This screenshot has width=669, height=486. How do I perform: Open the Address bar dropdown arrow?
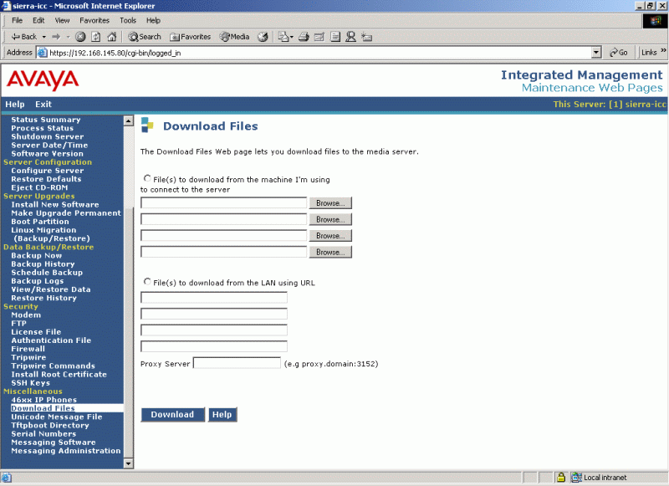point(596,52)
